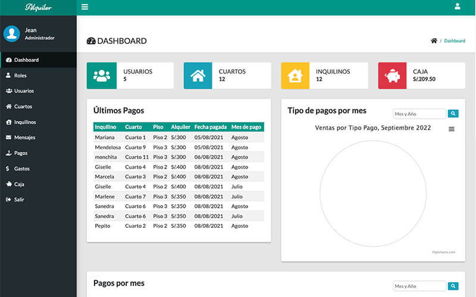The image size is (476, 297).
Task: Go to Cuartos in the sidebar
Action: (x=23, y=106)
